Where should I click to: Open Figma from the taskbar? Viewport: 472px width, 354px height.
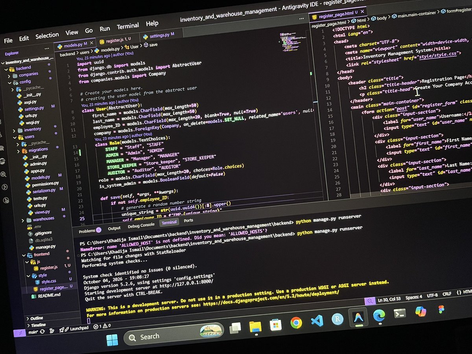(x=441, y=310)
